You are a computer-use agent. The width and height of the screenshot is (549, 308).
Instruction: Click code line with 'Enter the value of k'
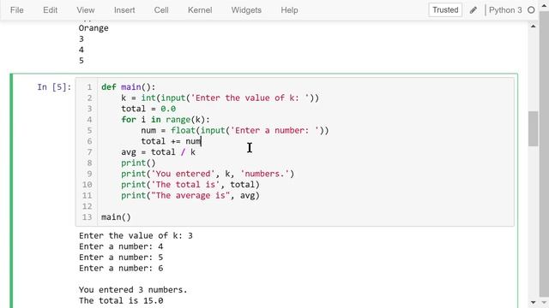click(220, 98)
